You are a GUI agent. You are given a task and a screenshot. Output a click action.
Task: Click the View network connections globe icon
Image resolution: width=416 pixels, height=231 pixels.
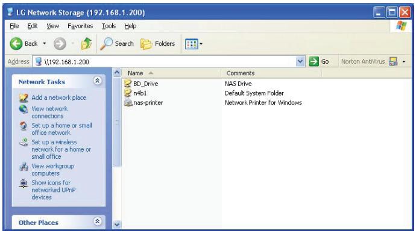coord(24,109)
